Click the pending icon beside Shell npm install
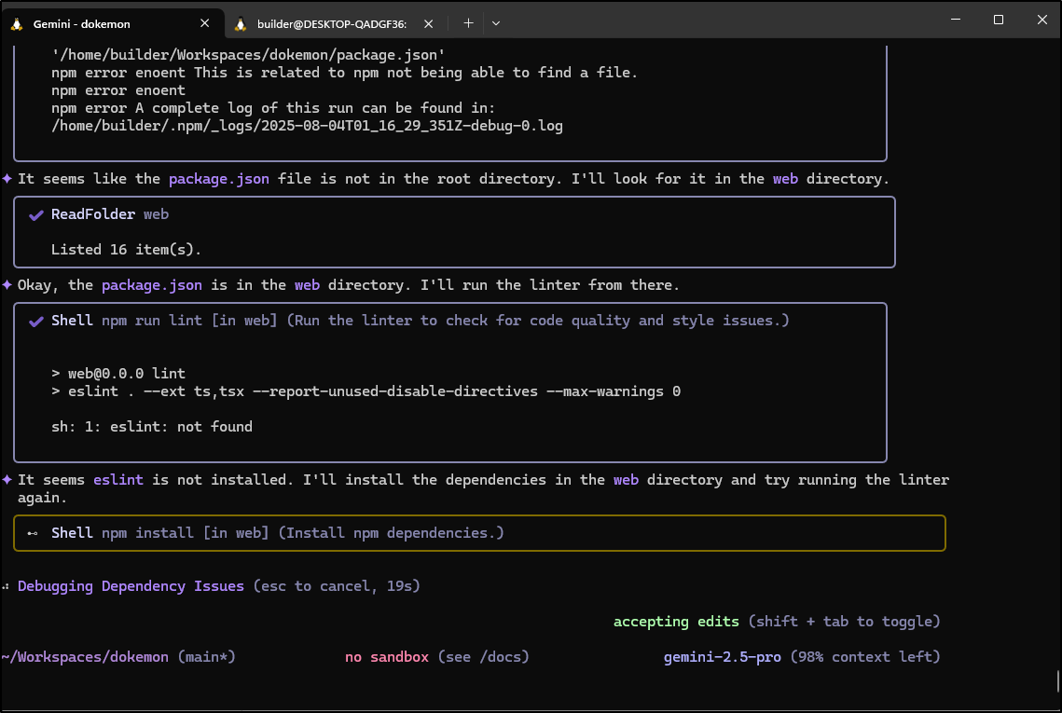 click(x=33, y=533)
